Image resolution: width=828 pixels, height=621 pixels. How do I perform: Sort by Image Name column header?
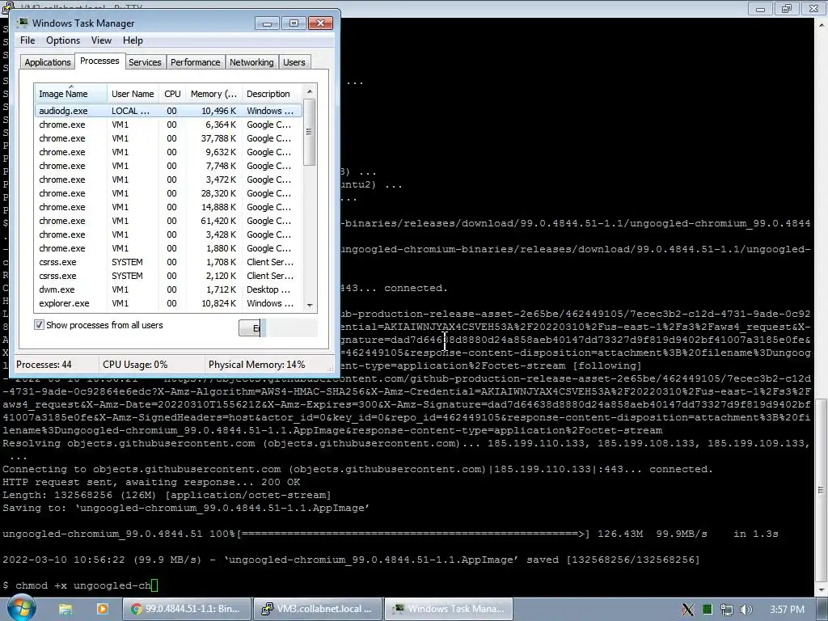point(70,94)
